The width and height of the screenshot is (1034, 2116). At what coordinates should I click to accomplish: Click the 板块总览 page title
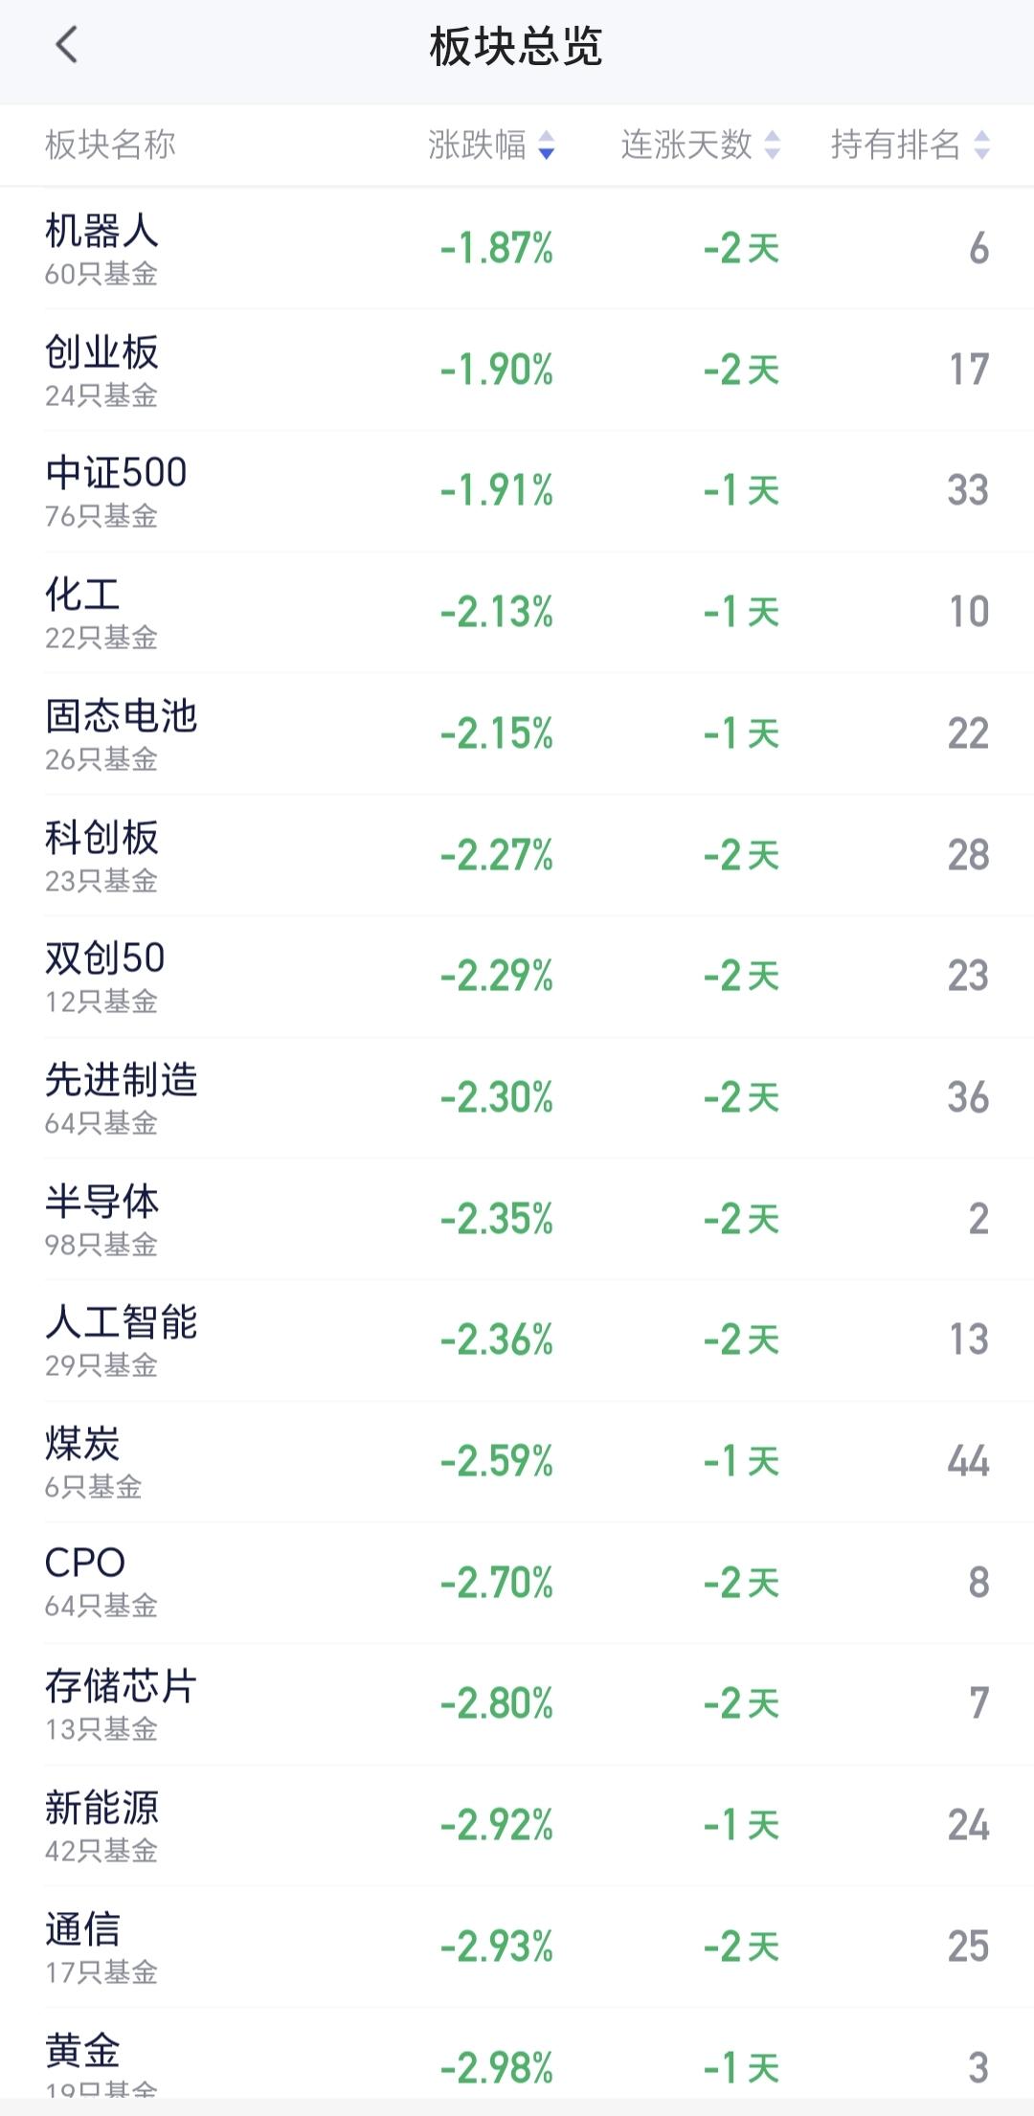[516, 46]
